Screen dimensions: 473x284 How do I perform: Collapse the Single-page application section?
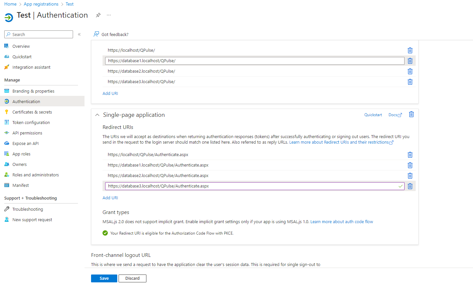[97, 115]
